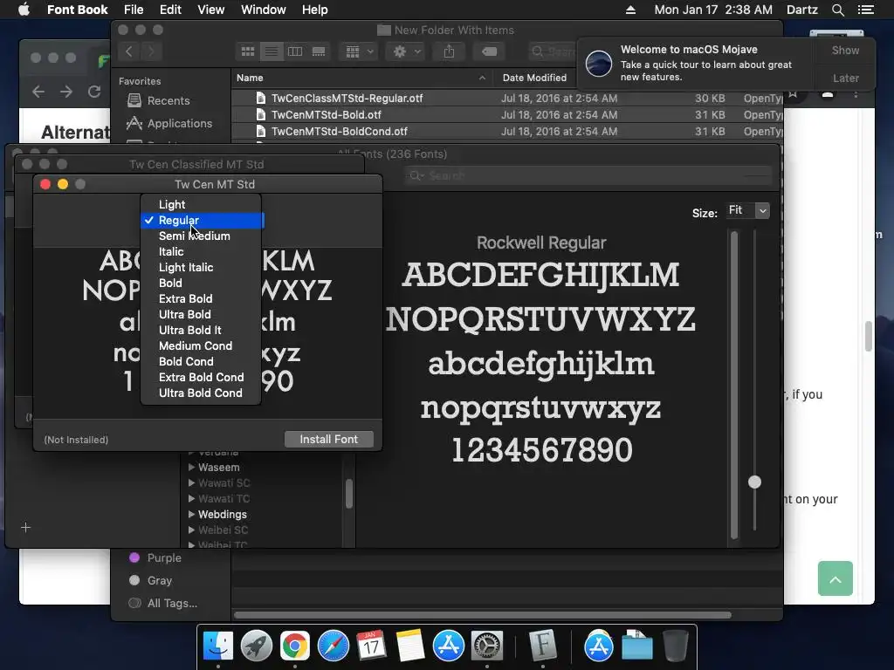Screen dimensions: 894x670
Task: Open Finder group-by dropdown
Action: [x=359, y=51]
